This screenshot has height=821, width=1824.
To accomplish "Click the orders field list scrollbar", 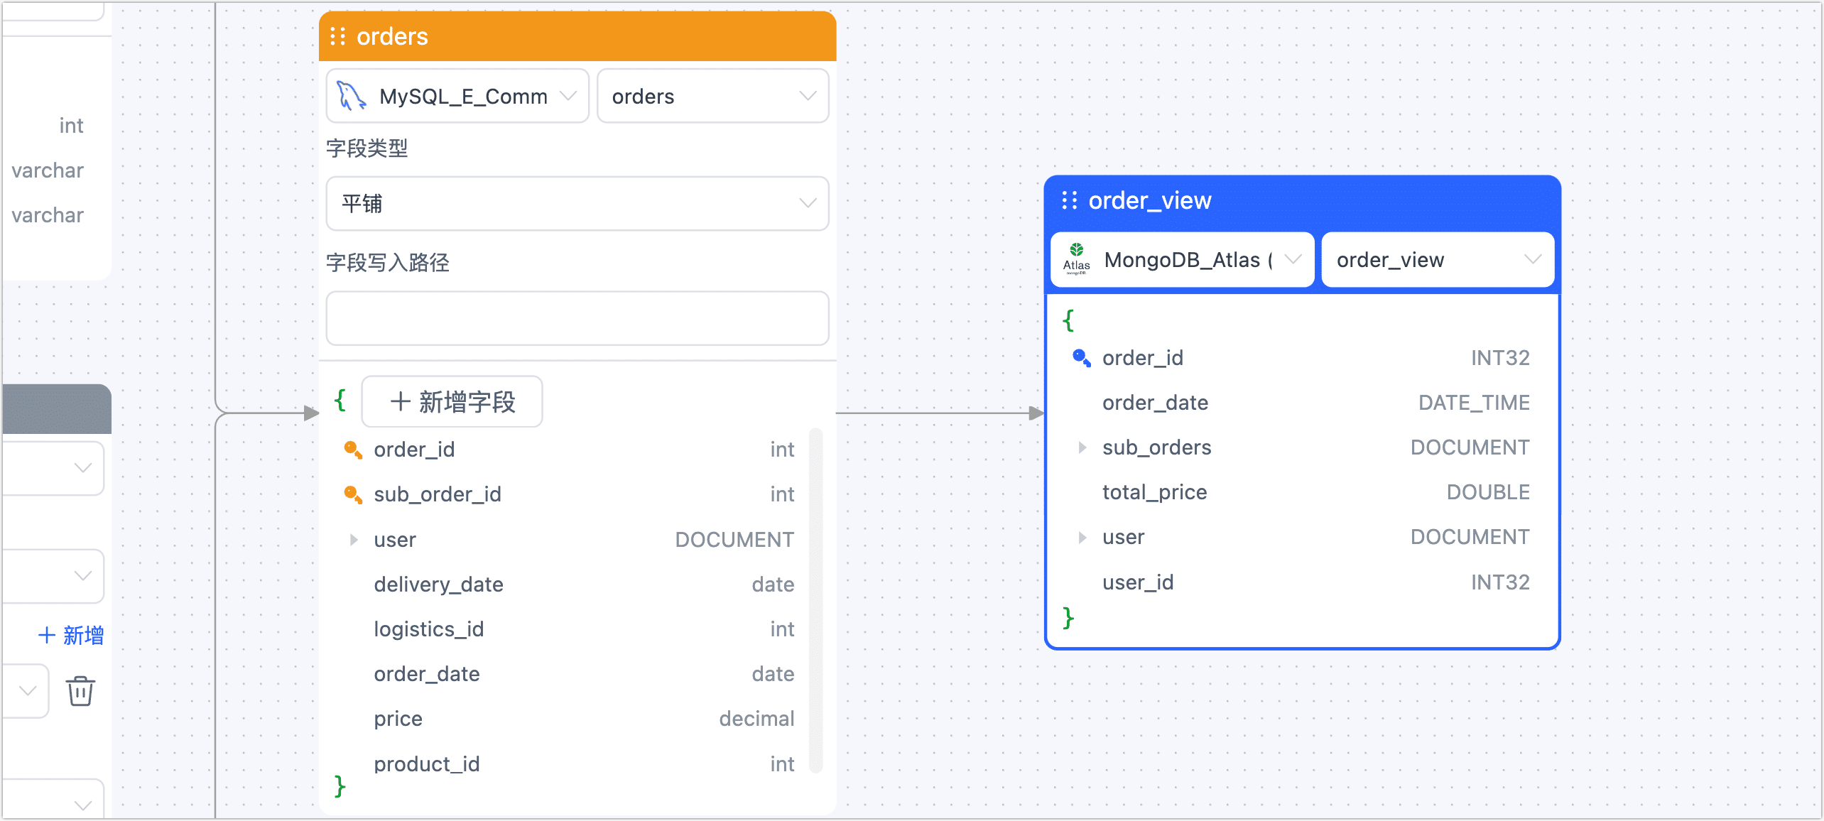I will coord(815,600).
